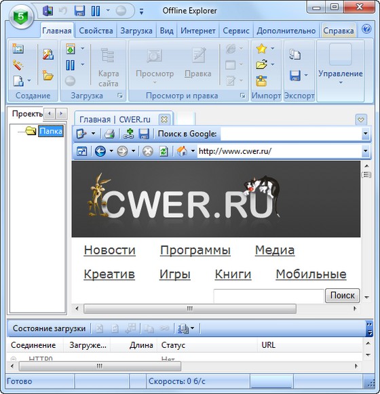This screenshot has width=380, height=394.
Task: Close the Главная | CWER.ru browser tab
Action: 164,119
